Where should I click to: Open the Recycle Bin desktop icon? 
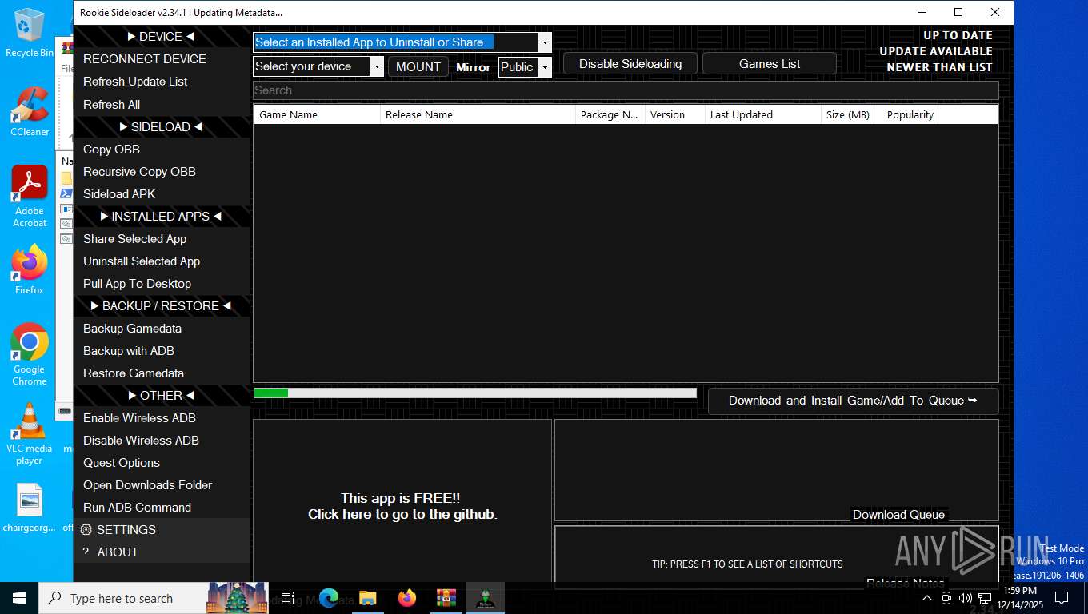29,32
